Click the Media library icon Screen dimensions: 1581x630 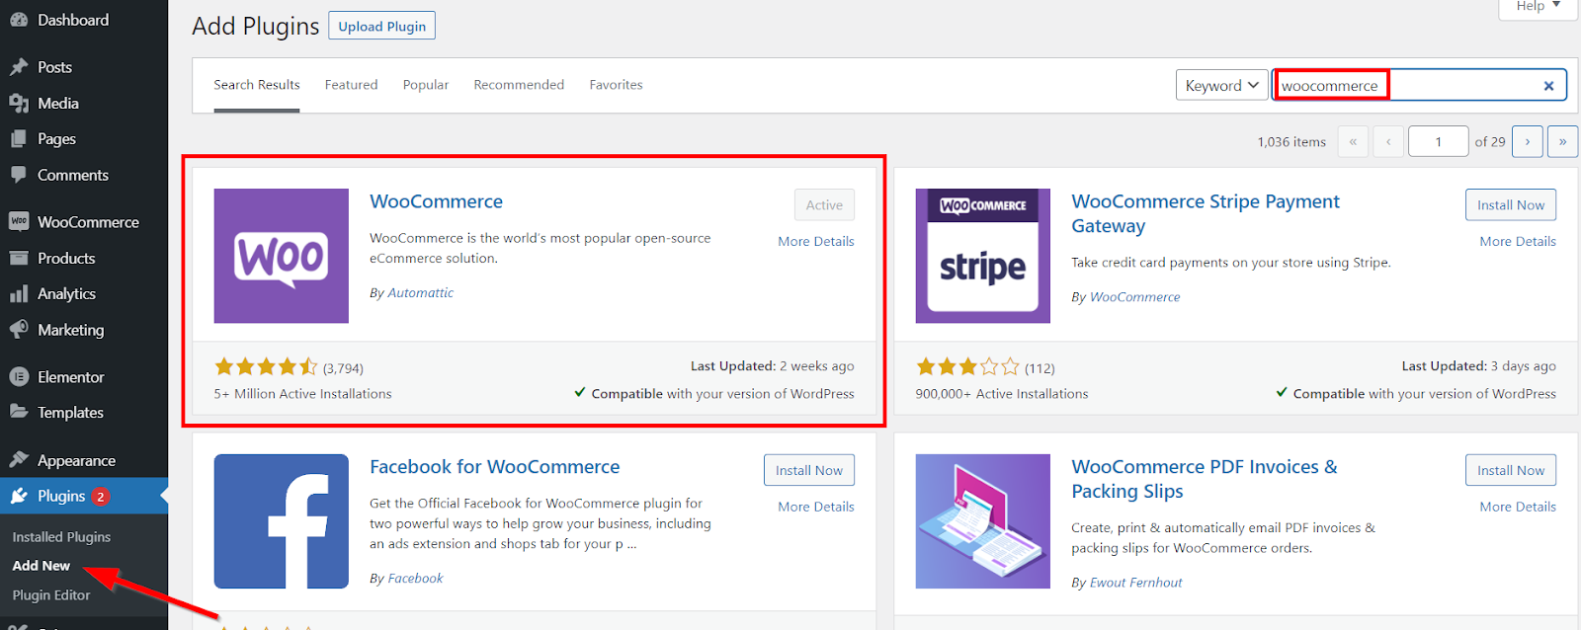coord(19,103)
